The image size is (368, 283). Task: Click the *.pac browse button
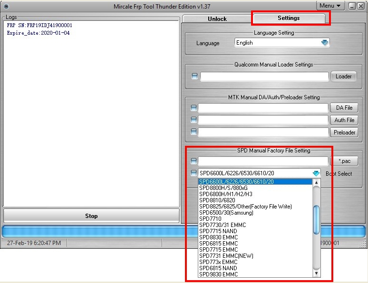344,161
